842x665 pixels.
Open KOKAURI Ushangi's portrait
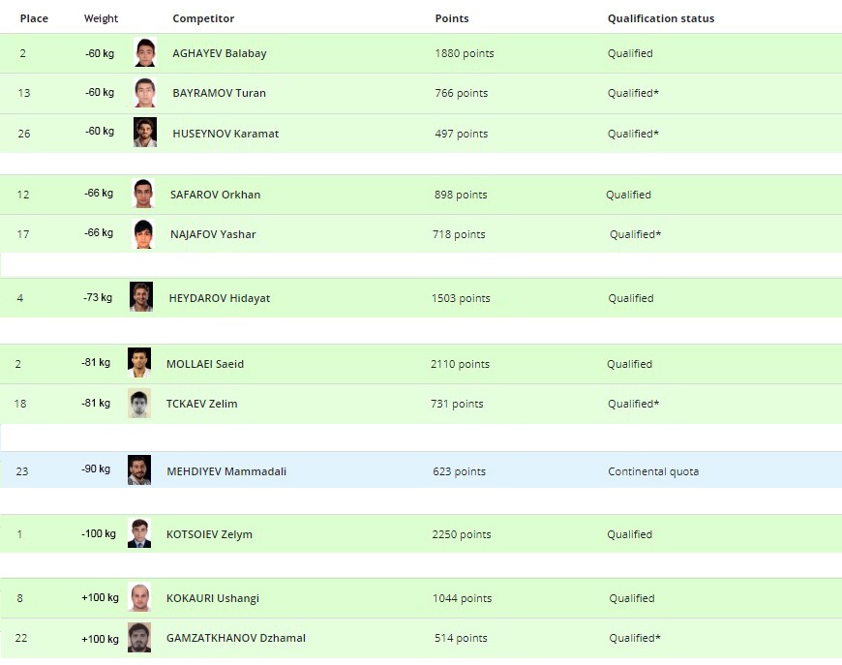(x=139, y=597)
